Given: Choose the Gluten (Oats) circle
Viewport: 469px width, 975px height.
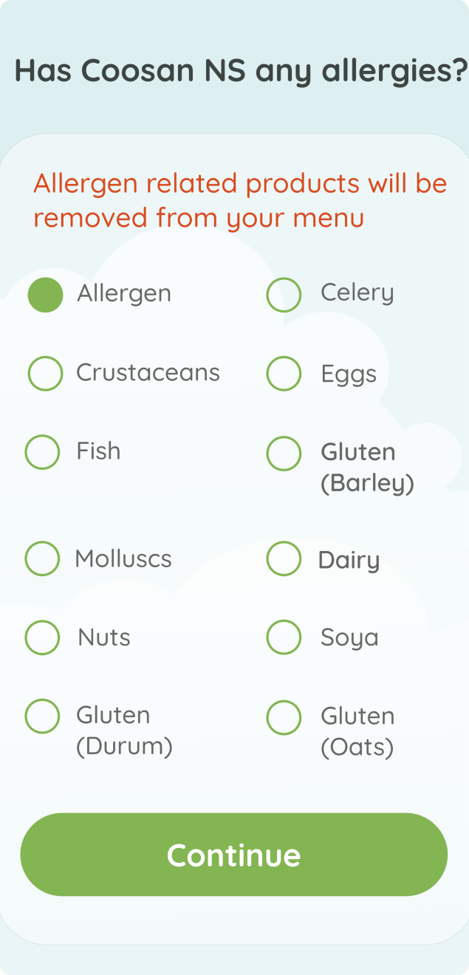Looking at the screenshot, I should click(284, 716).
